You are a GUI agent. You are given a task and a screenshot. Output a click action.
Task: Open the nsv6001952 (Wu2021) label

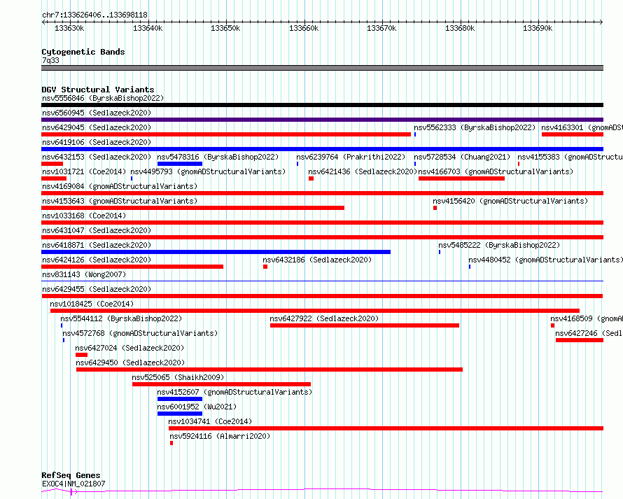[197, 407]
